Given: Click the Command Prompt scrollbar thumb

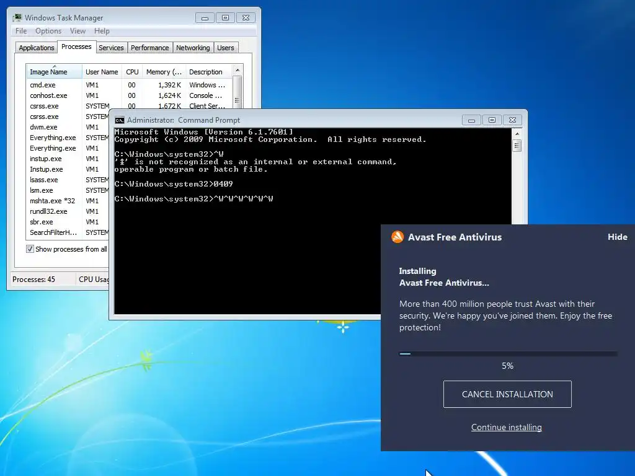Looking at the screenshot, I should coord(517,146).
